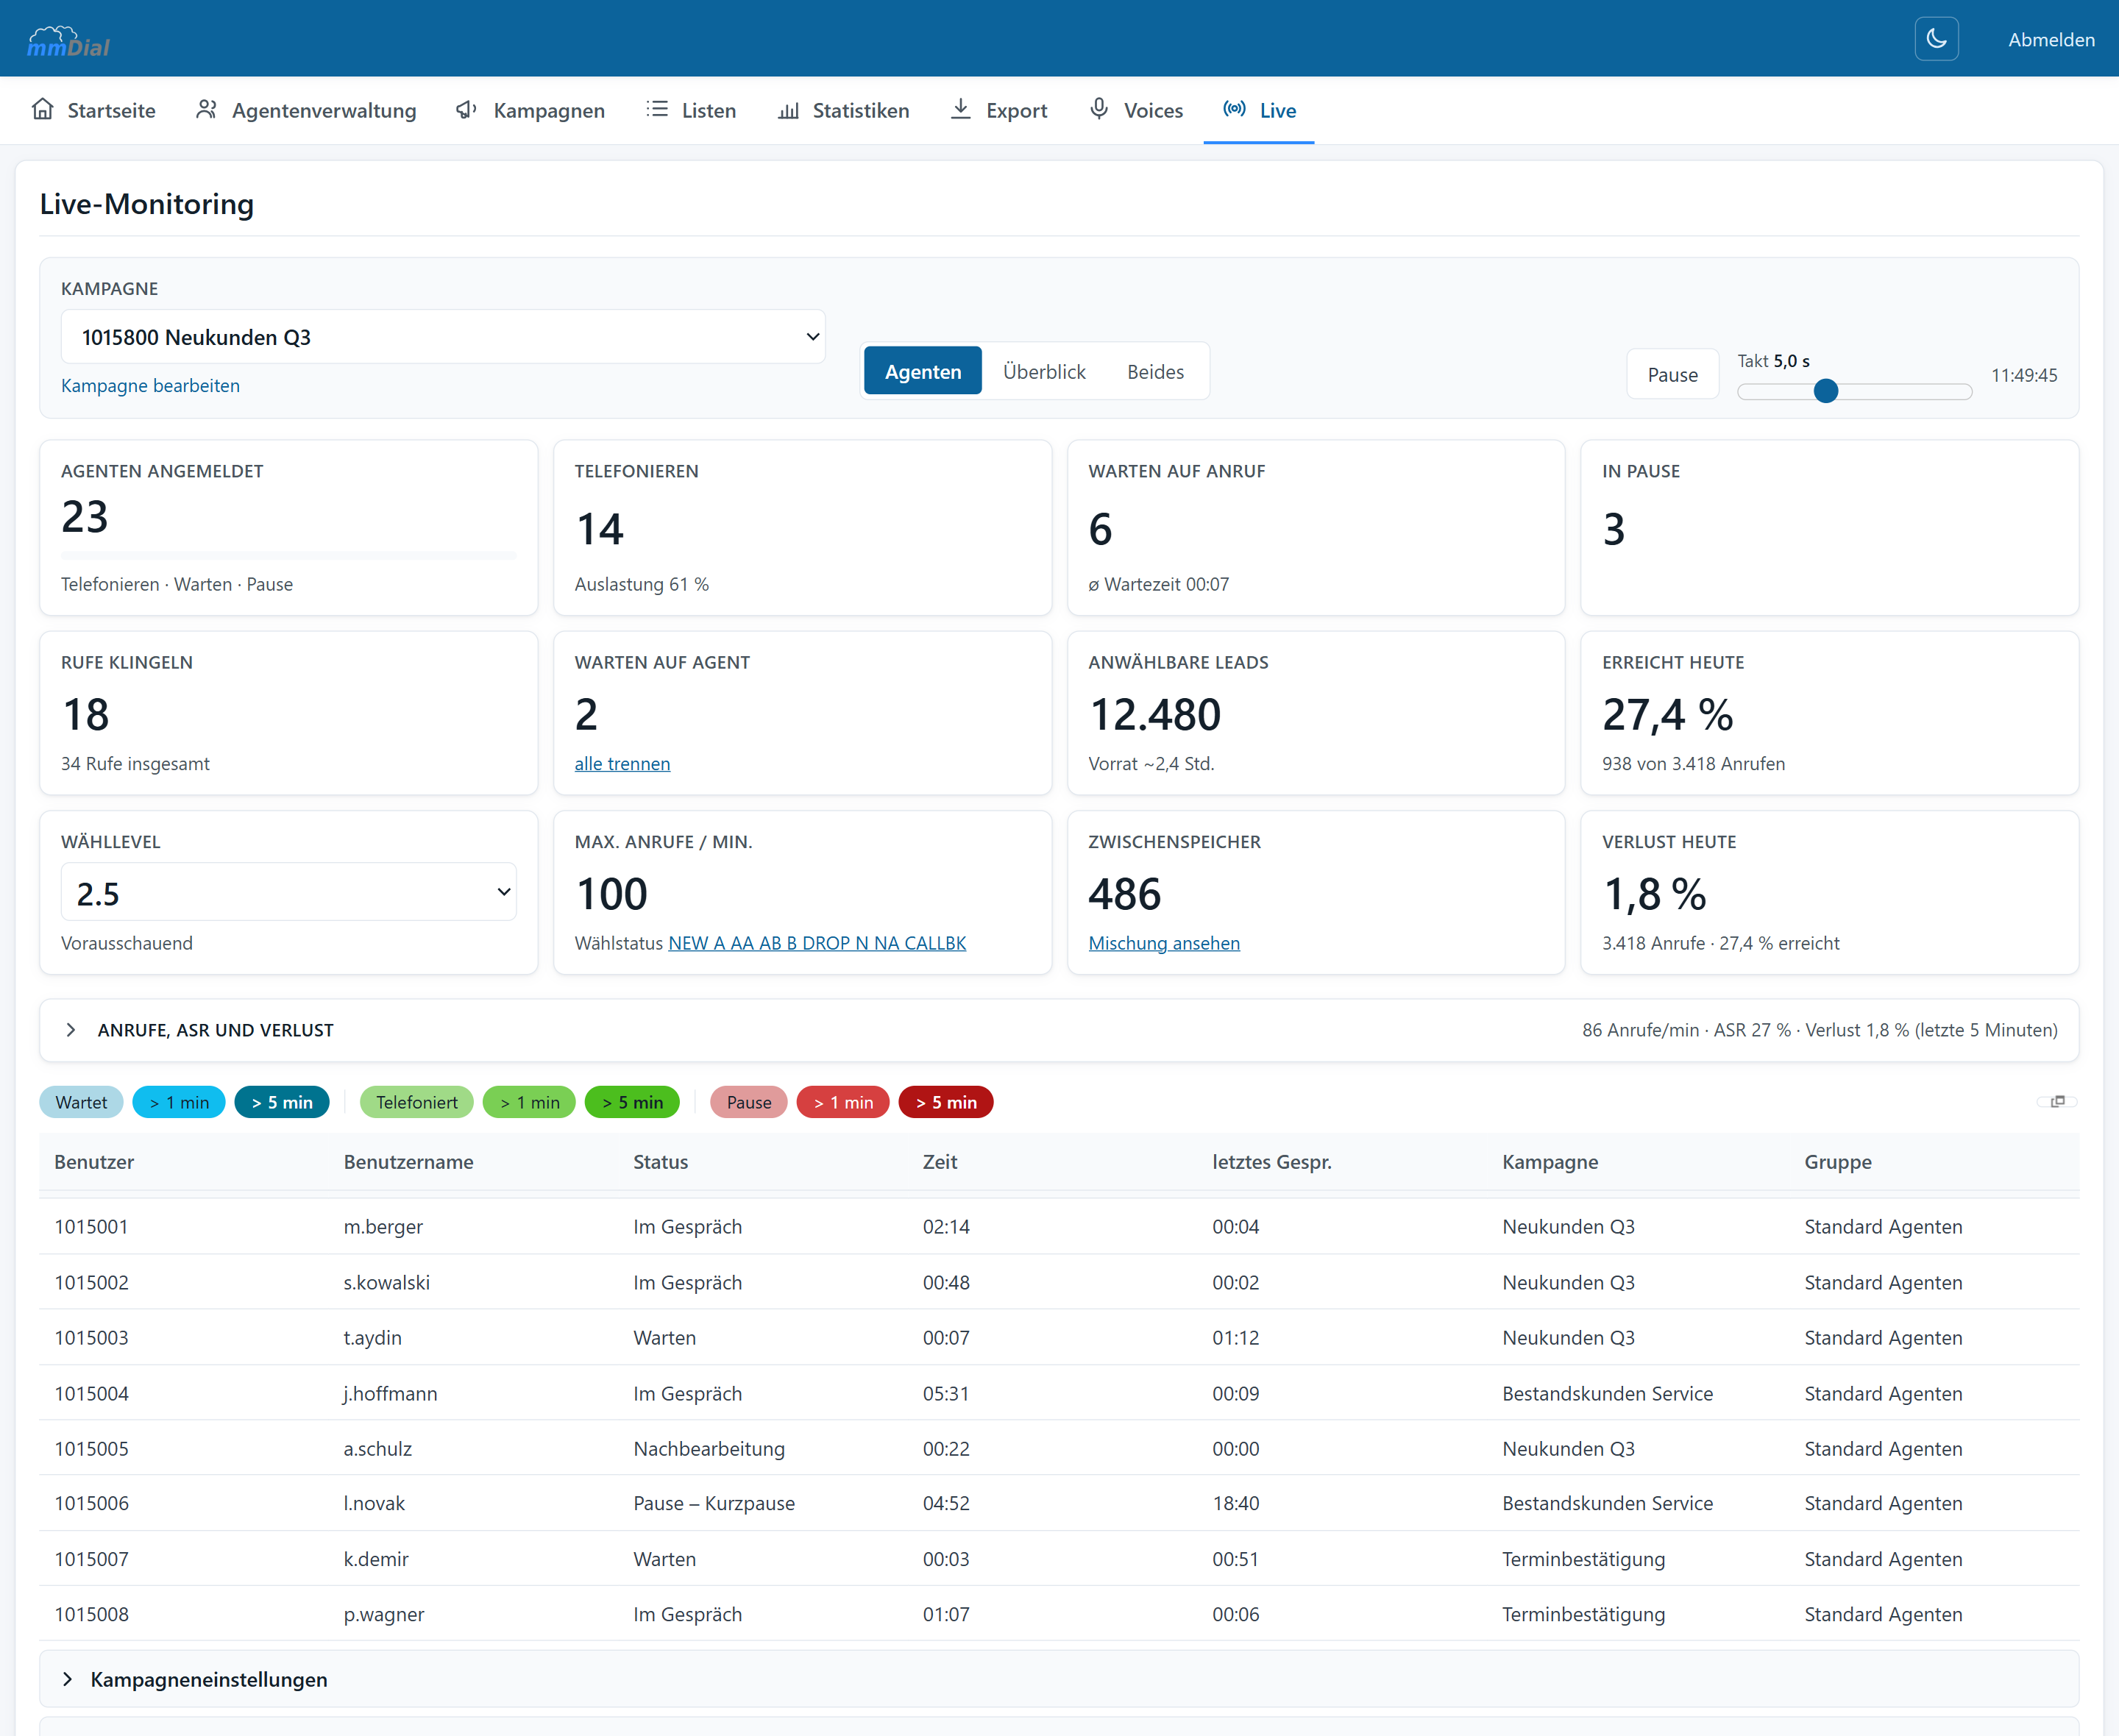Expand Anrufe, ASR und Verlust section
2119x1736 pixels.
click(1058, 1030)
